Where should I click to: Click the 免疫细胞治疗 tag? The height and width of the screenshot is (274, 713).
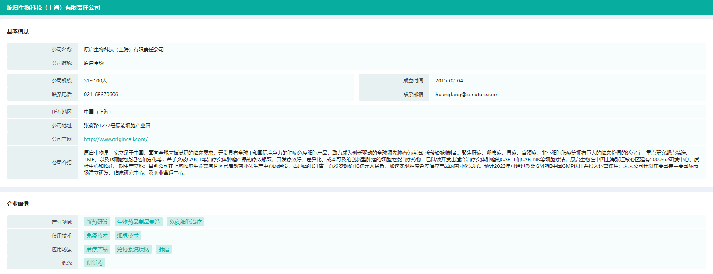tap(185, 222)
